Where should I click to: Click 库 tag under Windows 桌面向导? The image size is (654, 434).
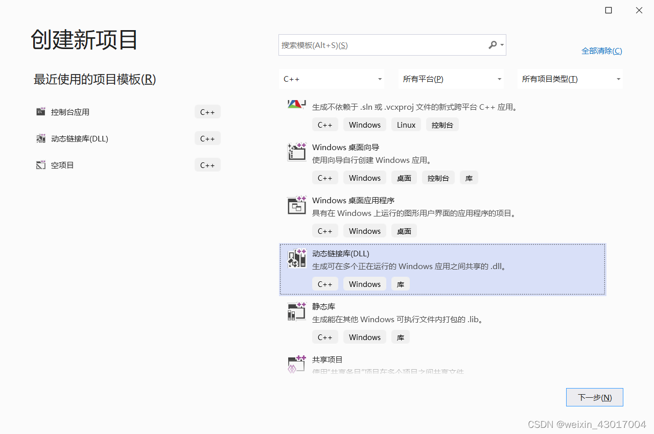tap(469, 178)
